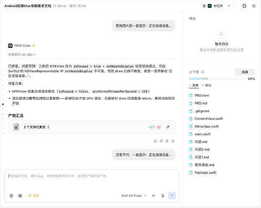Click the Mirror folder icon in header

point(54,6)
